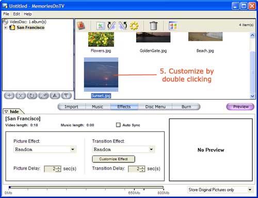Expand the San Francisco album tree node

6,28
